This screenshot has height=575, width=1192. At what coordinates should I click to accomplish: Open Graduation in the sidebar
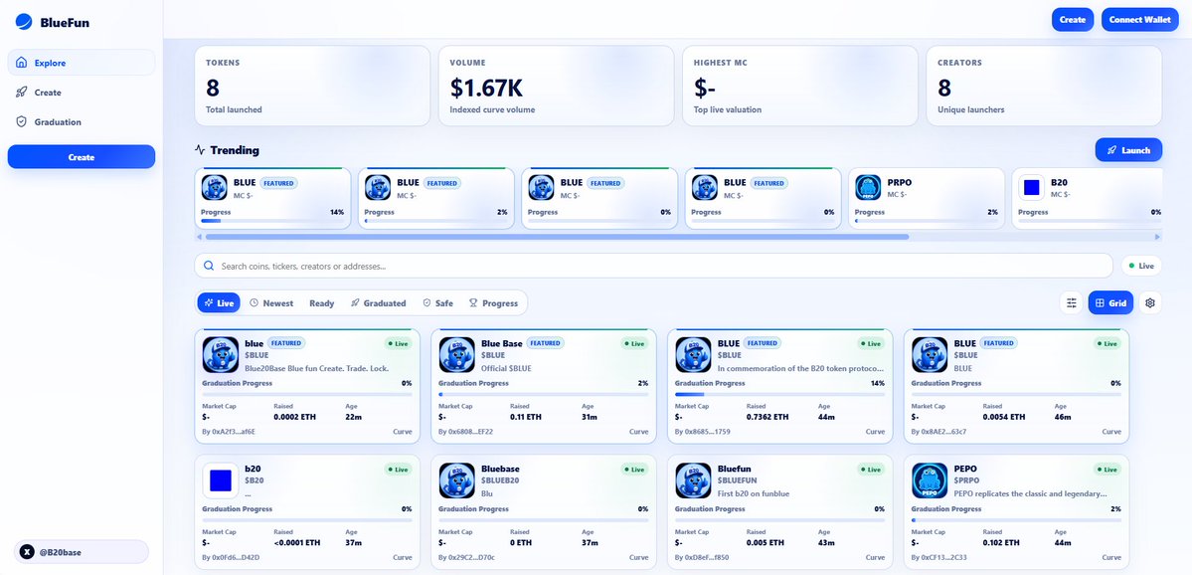click(x=82, y=121)
